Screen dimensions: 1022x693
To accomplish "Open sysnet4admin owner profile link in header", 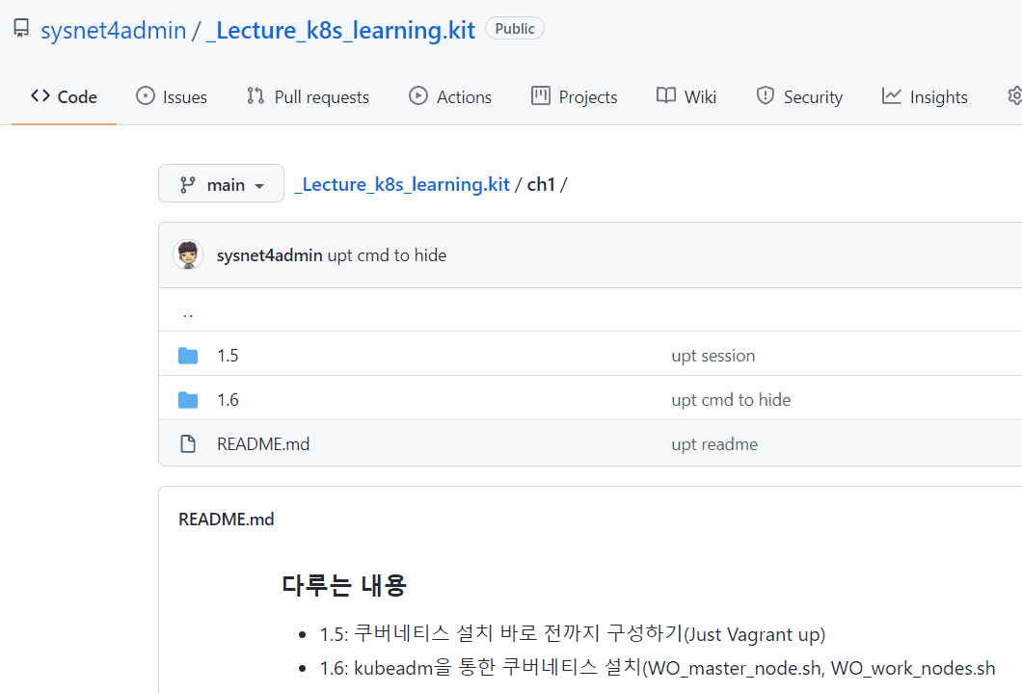I will [x=114, y=30].
